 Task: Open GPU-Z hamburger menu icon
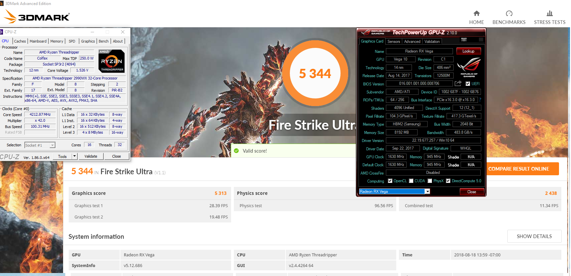pyautogui.click(x=481, y=40)
